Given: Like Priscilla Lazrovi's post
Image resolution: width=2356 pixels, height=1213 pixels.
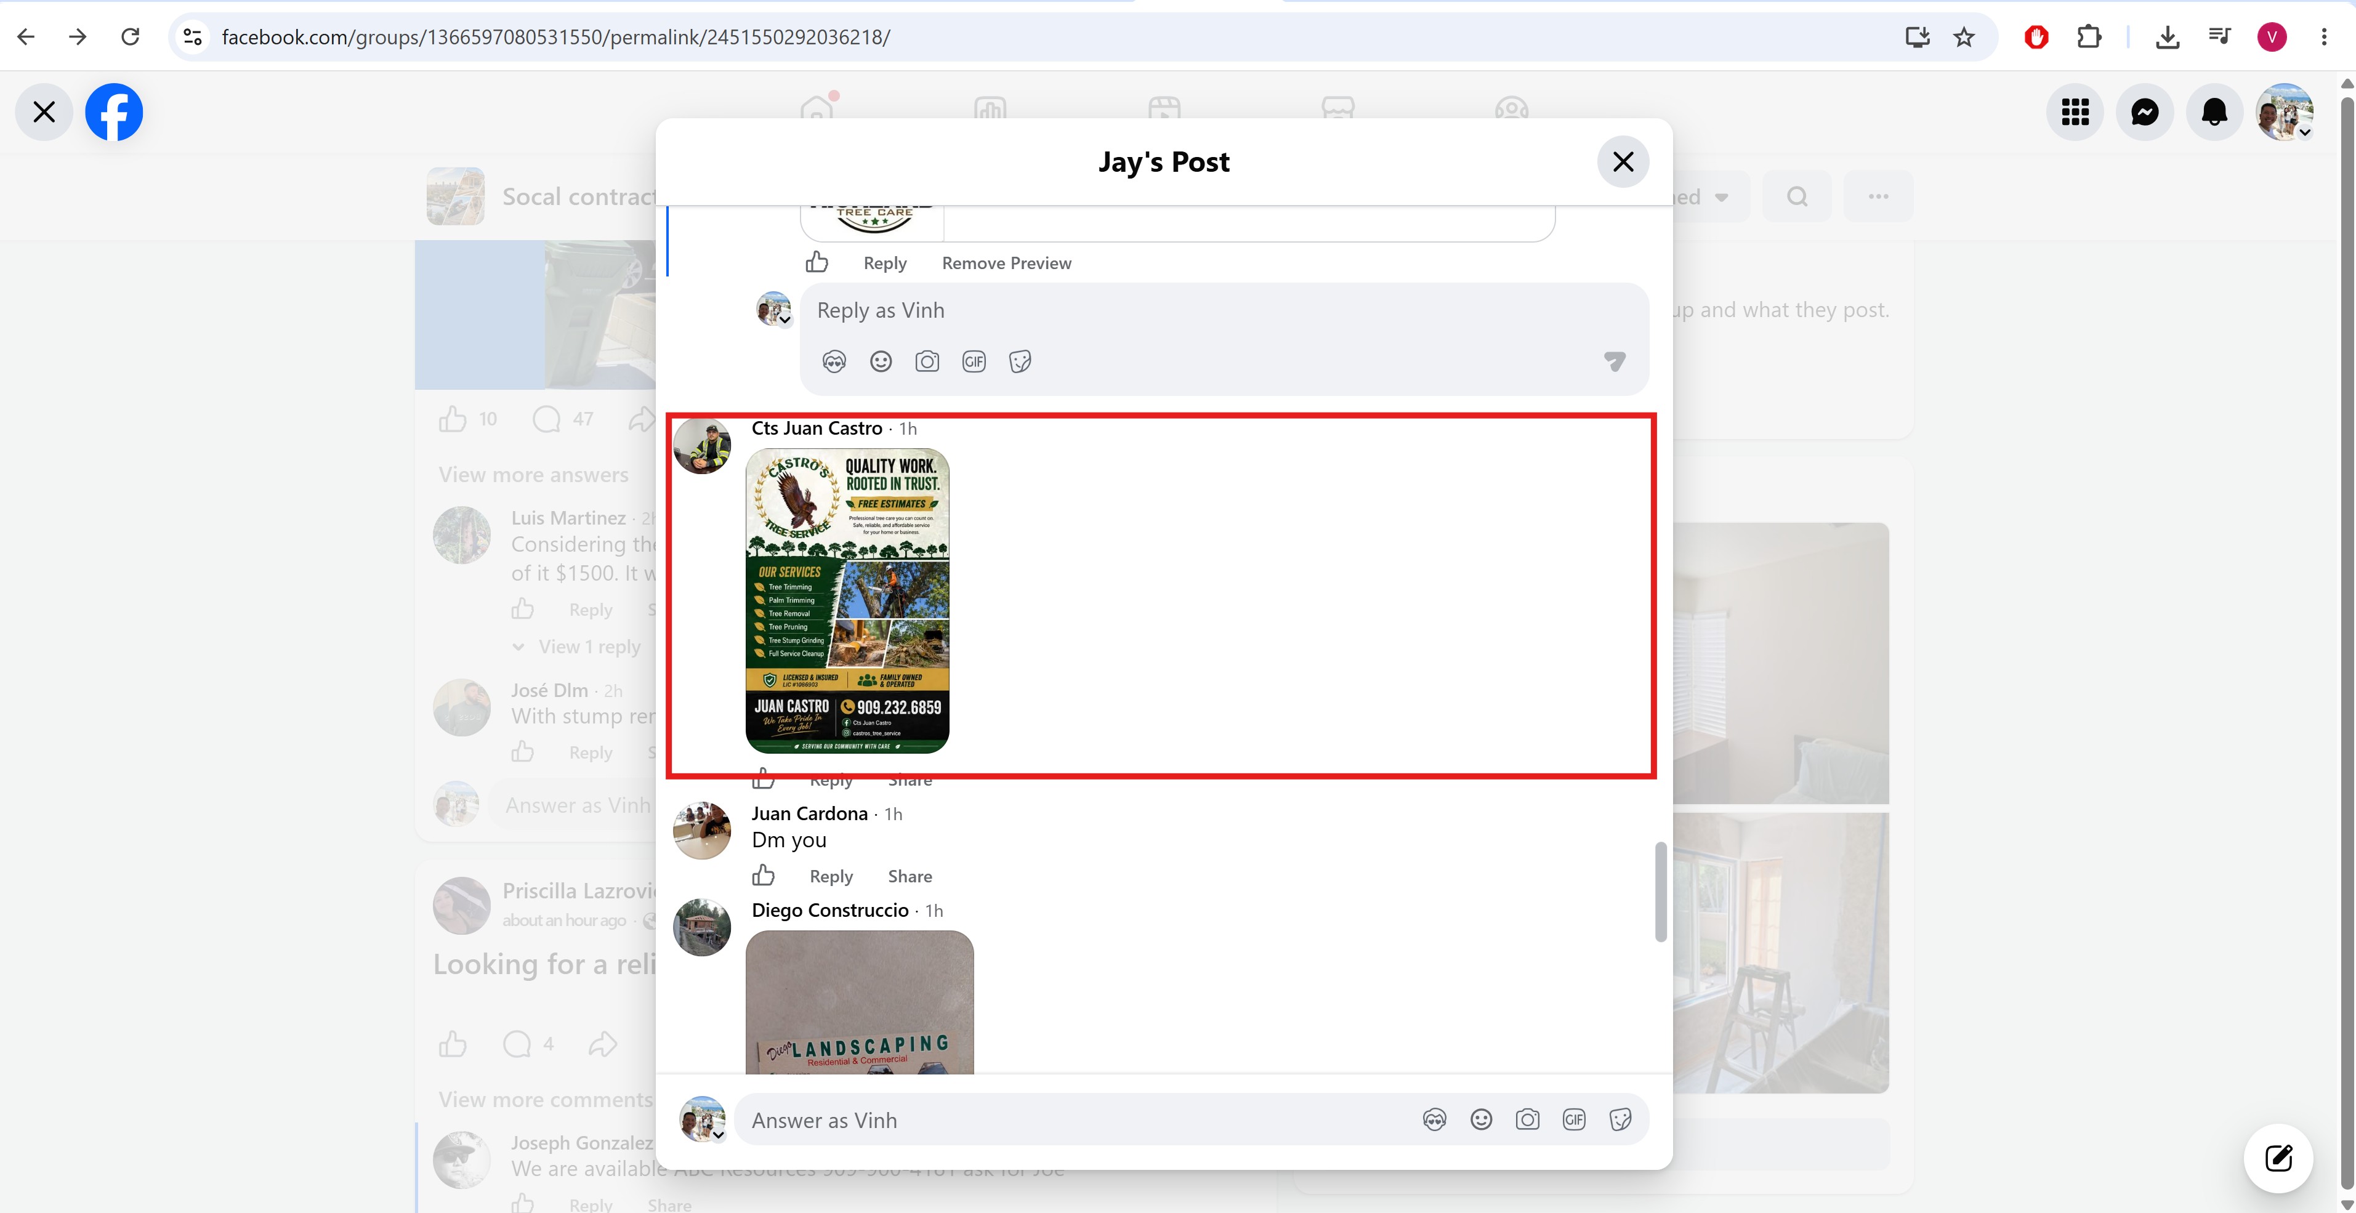Looking at the screenshot, I should (453, 1044).
